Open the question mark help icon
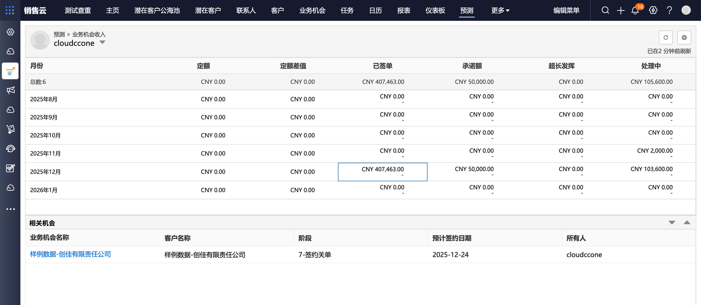The height and width of the screenshot is (305, 701). [669, 10]
